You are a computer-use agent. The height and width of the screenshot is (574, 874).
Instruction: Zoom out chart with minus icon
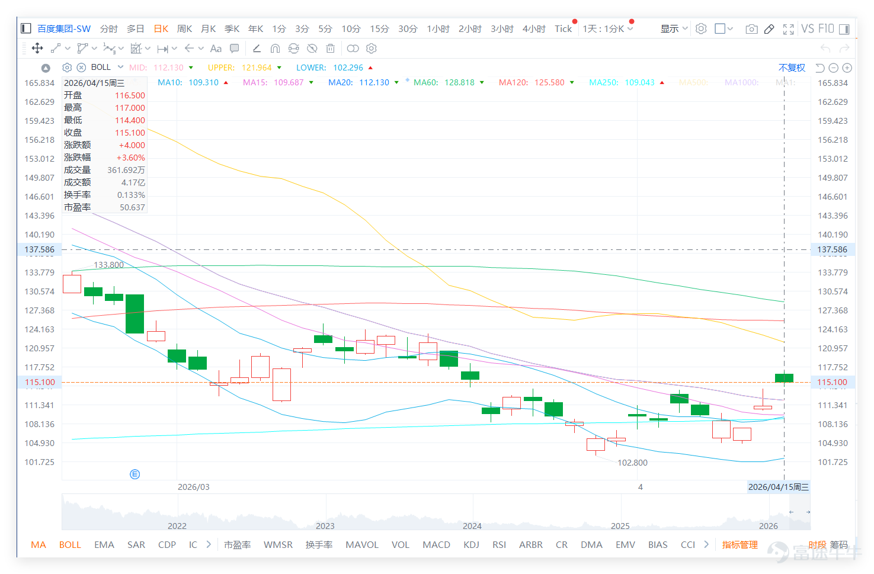tap(834, 68)
